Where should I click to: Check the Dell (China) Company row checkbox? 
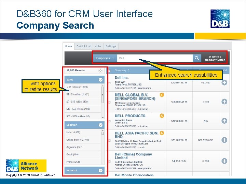(109, 161)
